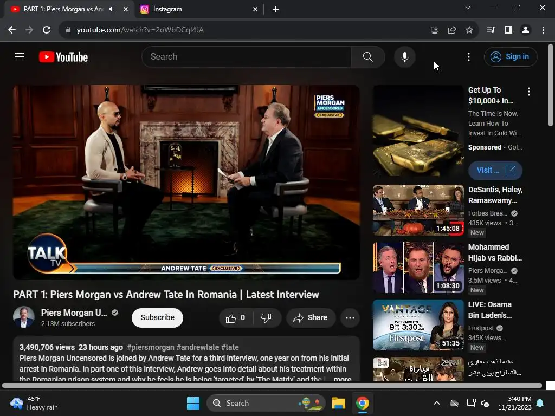Open the gold bars sponsored thumbnail
Image resolution: width=555 pixels, height=416 pixels.
click(x=418, y=131)
